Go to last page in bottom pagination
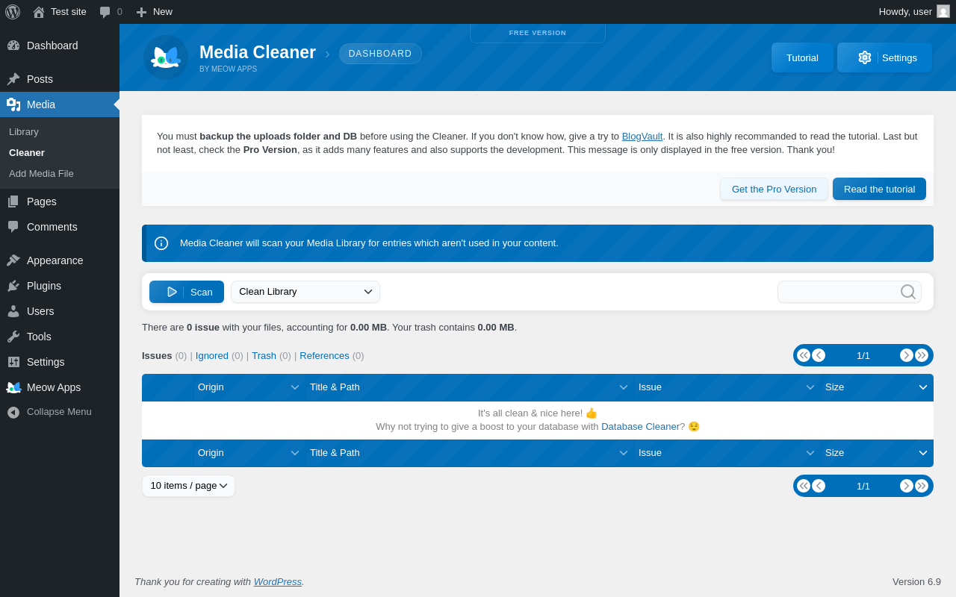This screenshot has width=956, height=597. pos(922,486)
